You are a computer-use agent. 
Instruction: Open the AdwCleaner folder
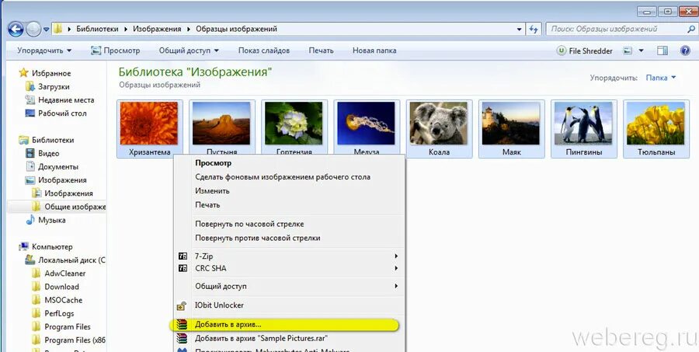click(x=59, y=274)
